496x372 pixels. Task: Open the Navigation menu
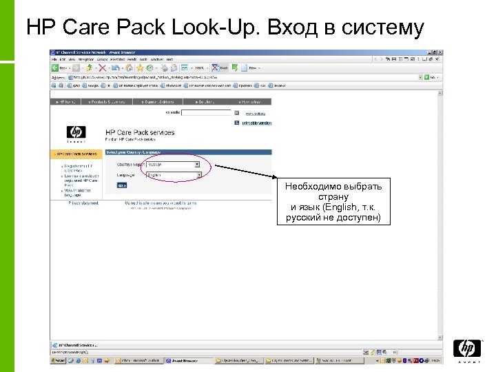pos(86,59)
